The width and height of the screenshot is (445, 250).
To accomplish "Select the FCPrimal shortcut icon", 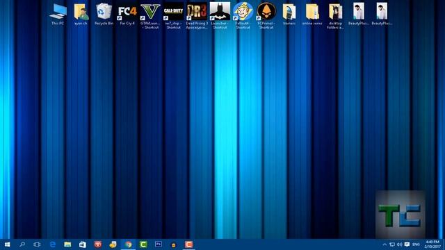I will 266,16.
